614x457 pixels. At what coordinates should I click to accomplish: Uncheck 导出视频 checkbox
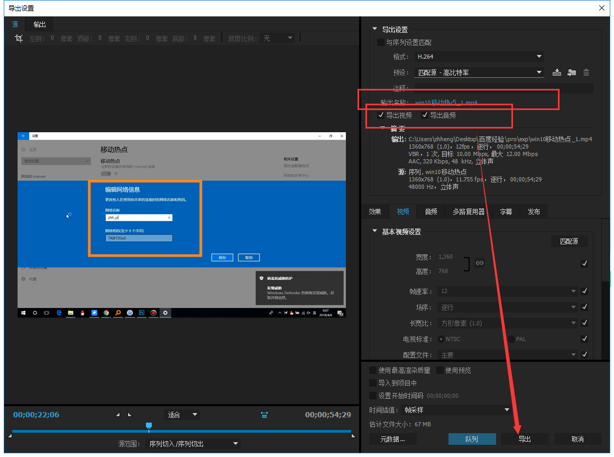pos(381,115)
